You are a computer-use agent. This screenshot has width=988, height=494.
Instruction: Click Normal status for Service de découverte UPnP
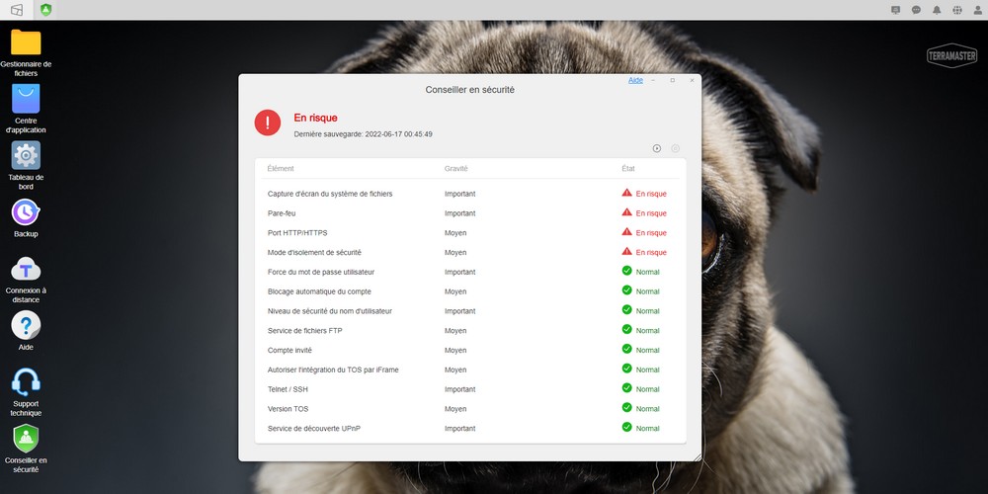click(648, 429)
